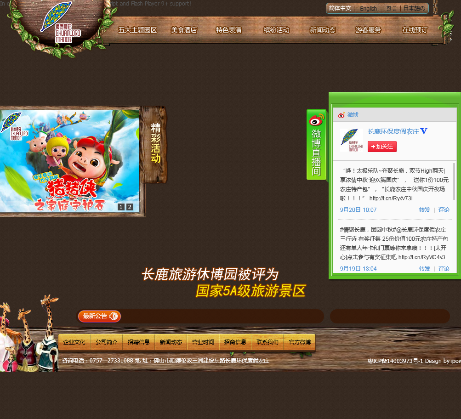This screenshot has height=419, width=461.
Task: Open the http://t.cn/RyMC4v3 link
Action: click(421, 257)
